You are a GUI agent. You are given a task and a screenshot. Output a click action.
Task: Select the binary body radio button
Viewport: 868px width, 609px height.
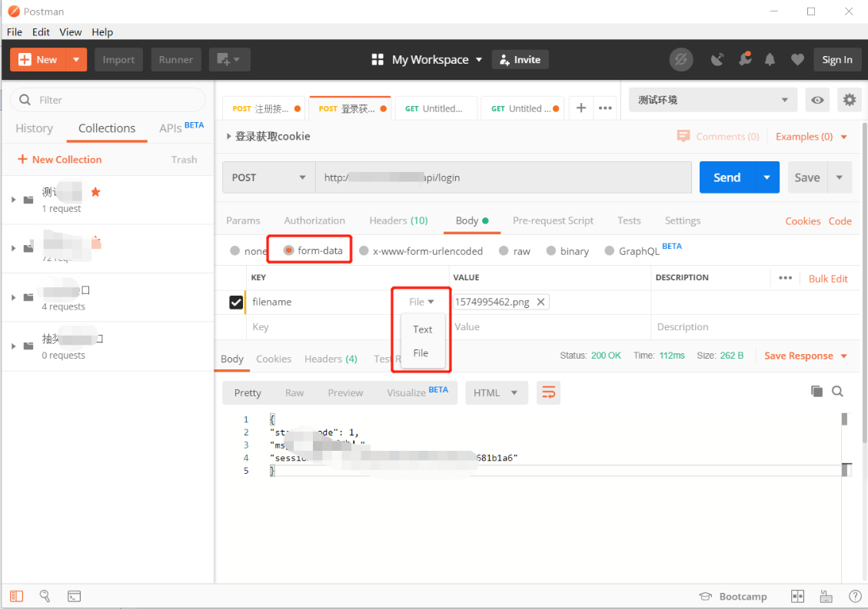click(550, 251)
